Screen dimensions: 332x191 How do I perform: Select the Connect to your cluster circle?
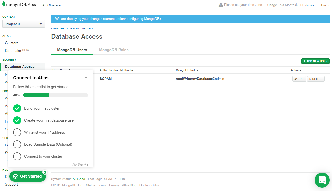pyautogui.click(x=17, y=156)
